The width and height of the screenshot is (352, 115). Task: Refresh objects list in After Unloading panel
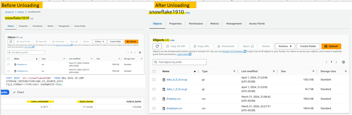(157, 46)
